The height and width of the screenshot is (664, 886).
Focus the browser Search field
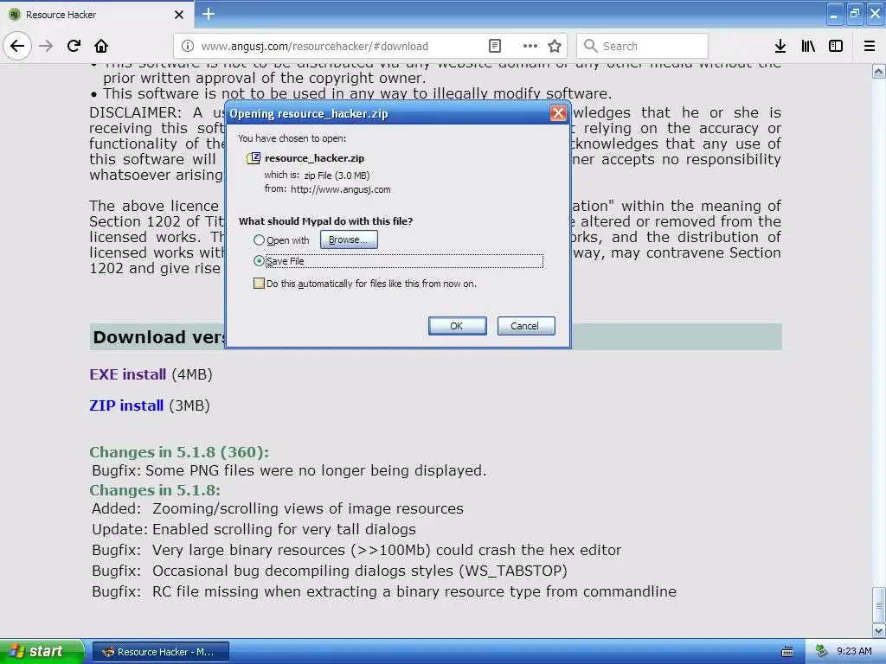tap(642, 46)
